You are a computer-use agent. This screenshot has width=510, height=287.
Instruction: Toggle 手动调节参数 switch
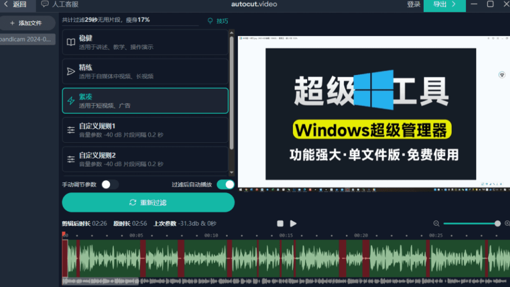(110, 184)
